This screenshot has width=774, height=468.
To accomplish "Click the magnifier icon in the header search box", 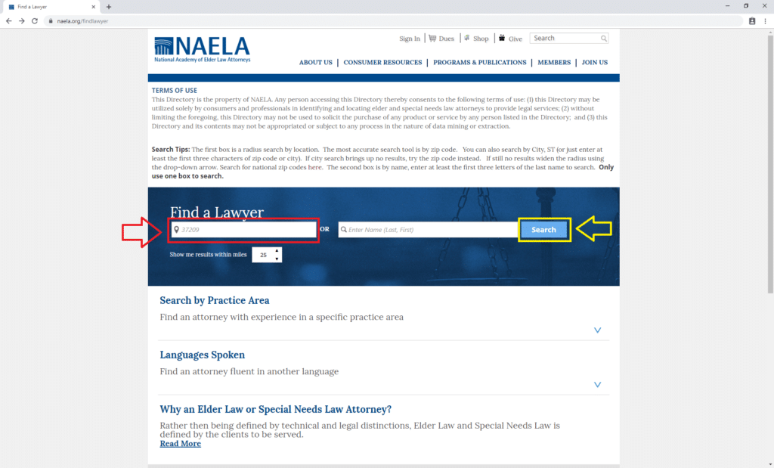I will tap(604, 39).
